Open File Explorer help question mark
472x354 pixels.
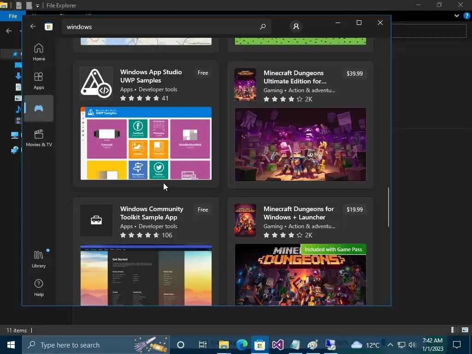[467, 16]
